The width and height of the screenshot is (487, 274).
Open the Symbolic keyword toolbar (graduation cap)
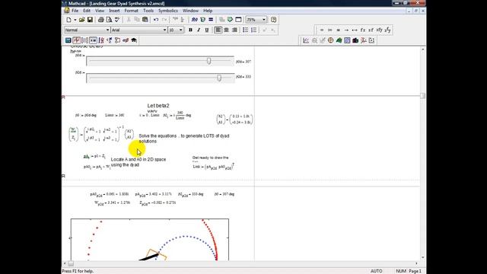(134, 40)
